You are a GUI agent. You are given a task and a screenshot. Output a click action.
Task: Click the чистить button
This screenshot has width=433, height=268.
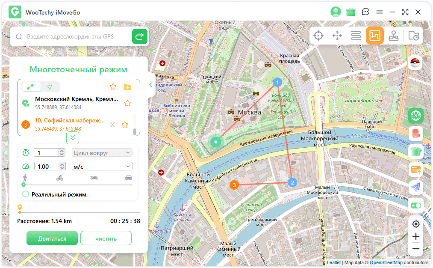(106, 238)
